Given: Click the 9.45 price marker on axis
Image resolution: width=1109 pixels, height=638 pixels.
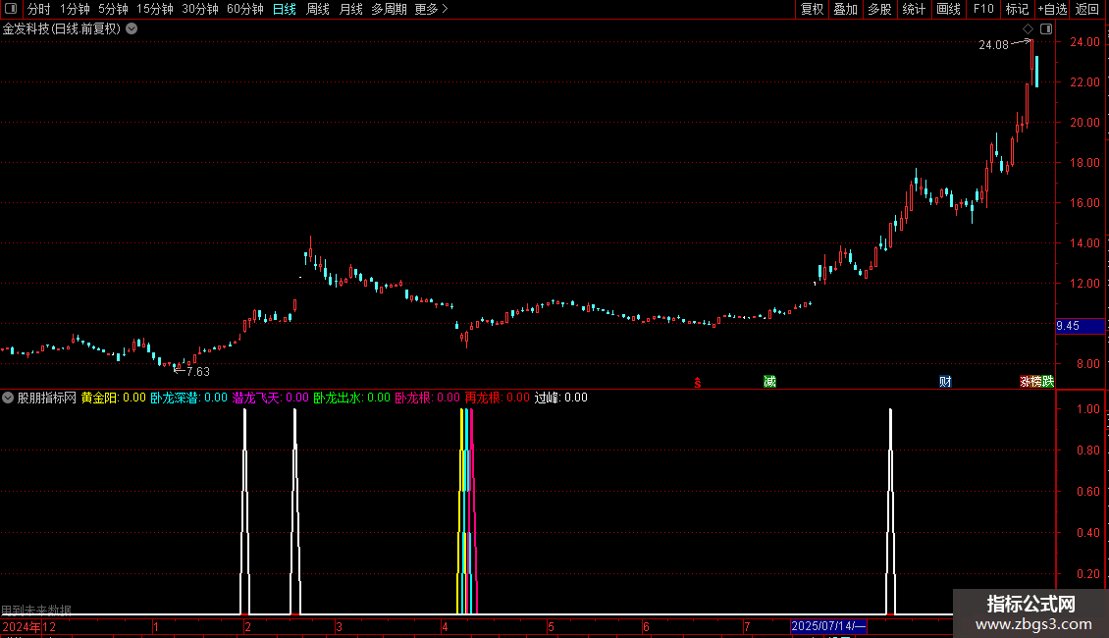Looking at the screenshot, I should coord(1080,326).
